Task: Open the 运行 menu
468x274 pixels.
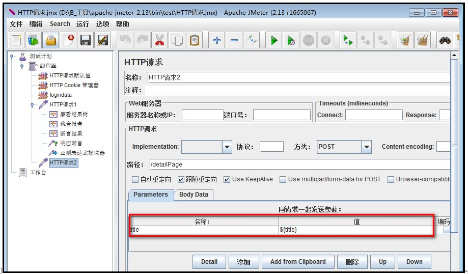Action: (x=82, y=24)
